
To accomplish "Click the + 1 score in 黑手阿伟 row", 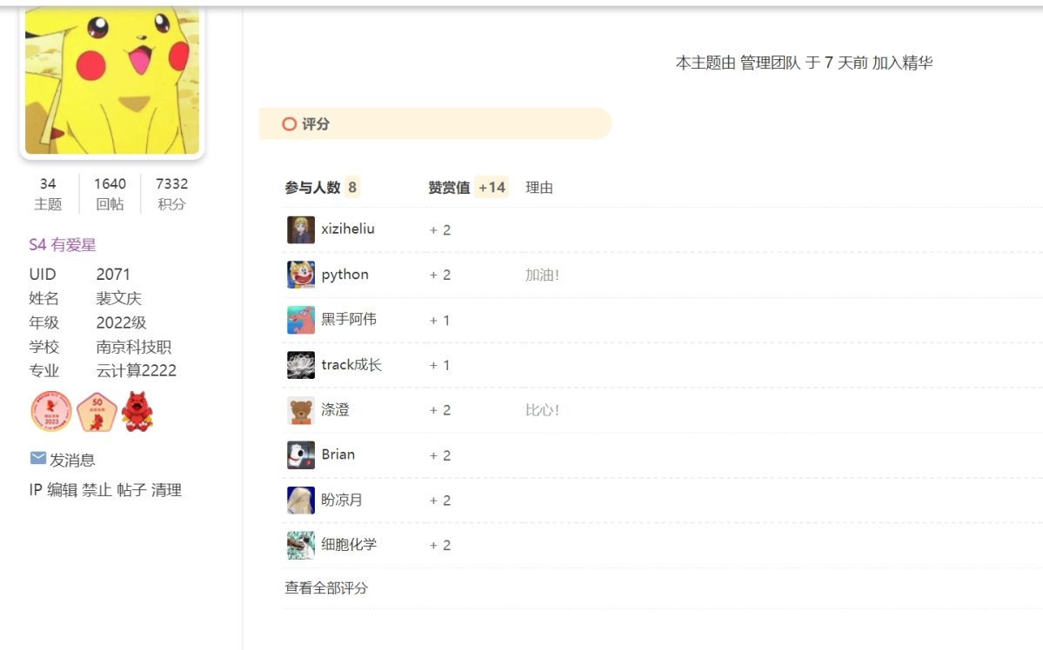I will tap(439, 321).
